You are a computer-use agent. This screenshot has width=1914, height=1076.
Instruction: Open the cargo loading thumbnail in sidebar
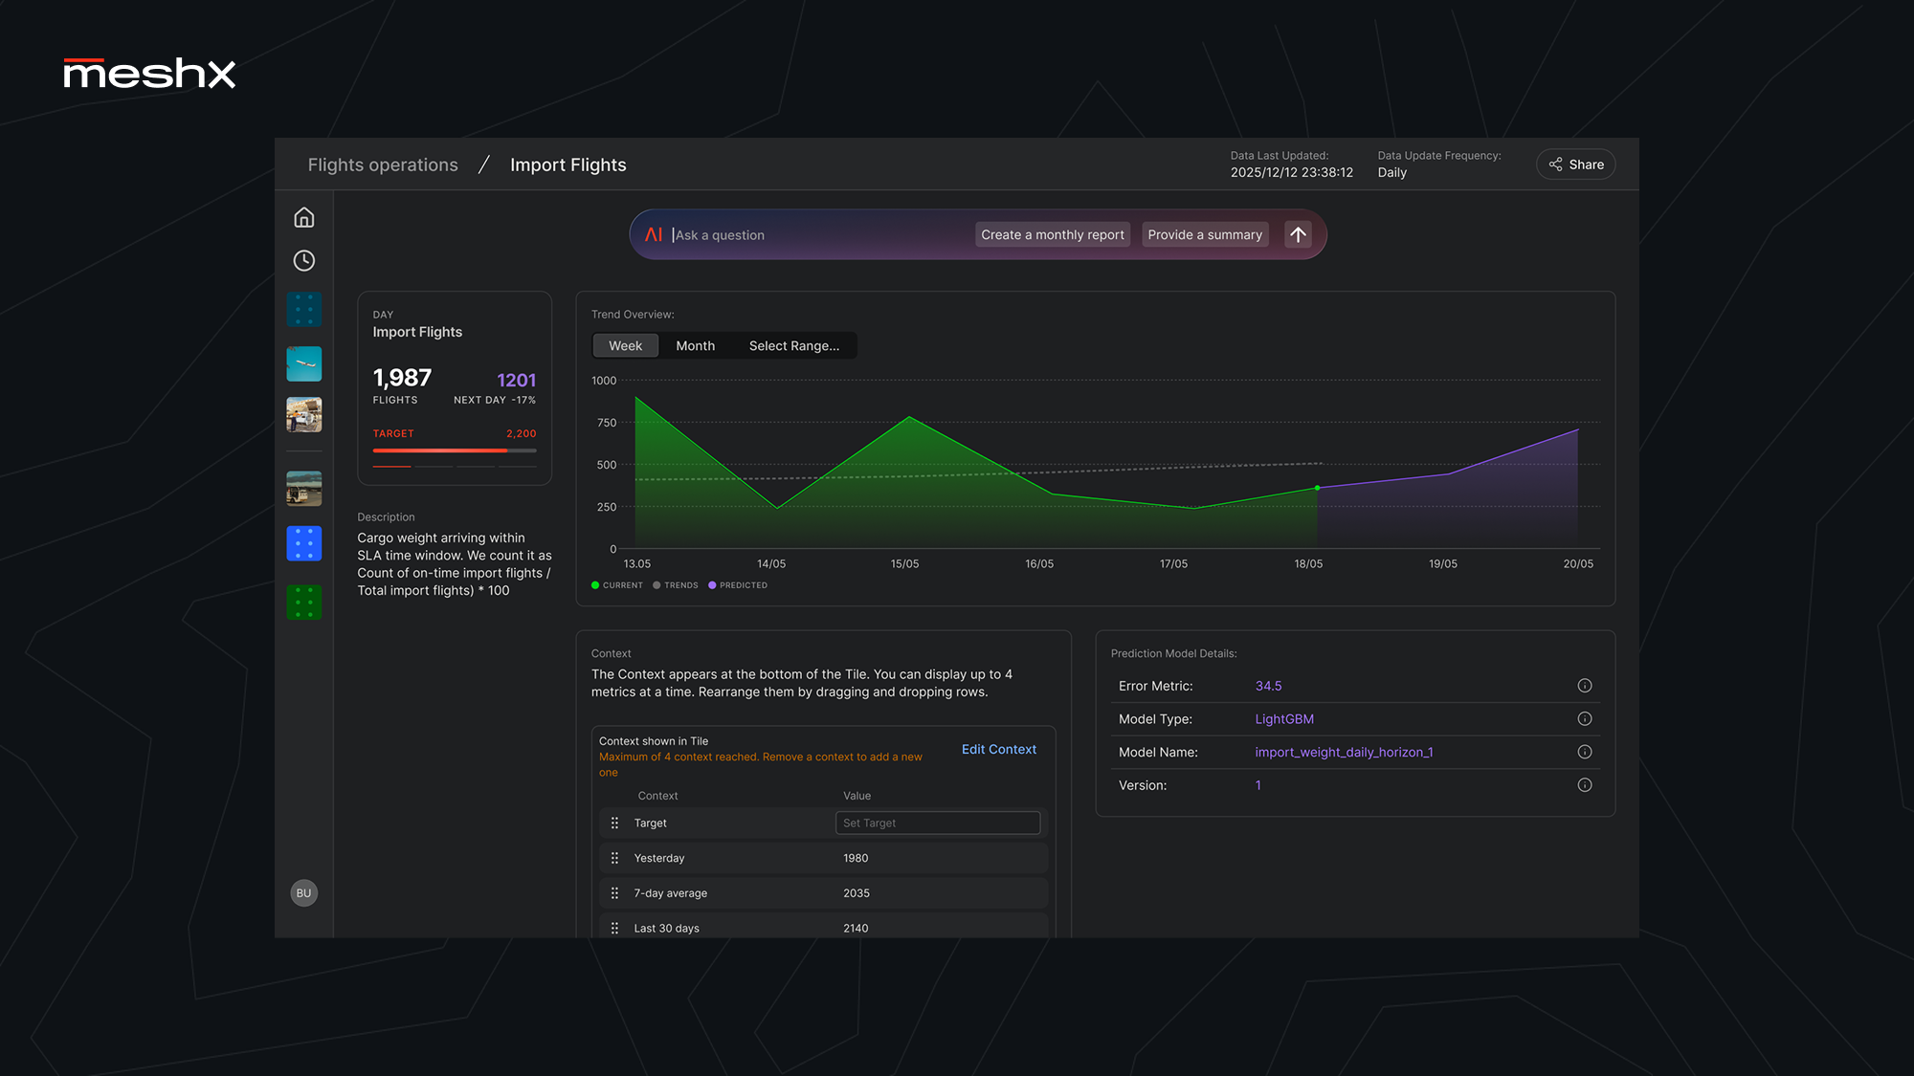(303, 415)
